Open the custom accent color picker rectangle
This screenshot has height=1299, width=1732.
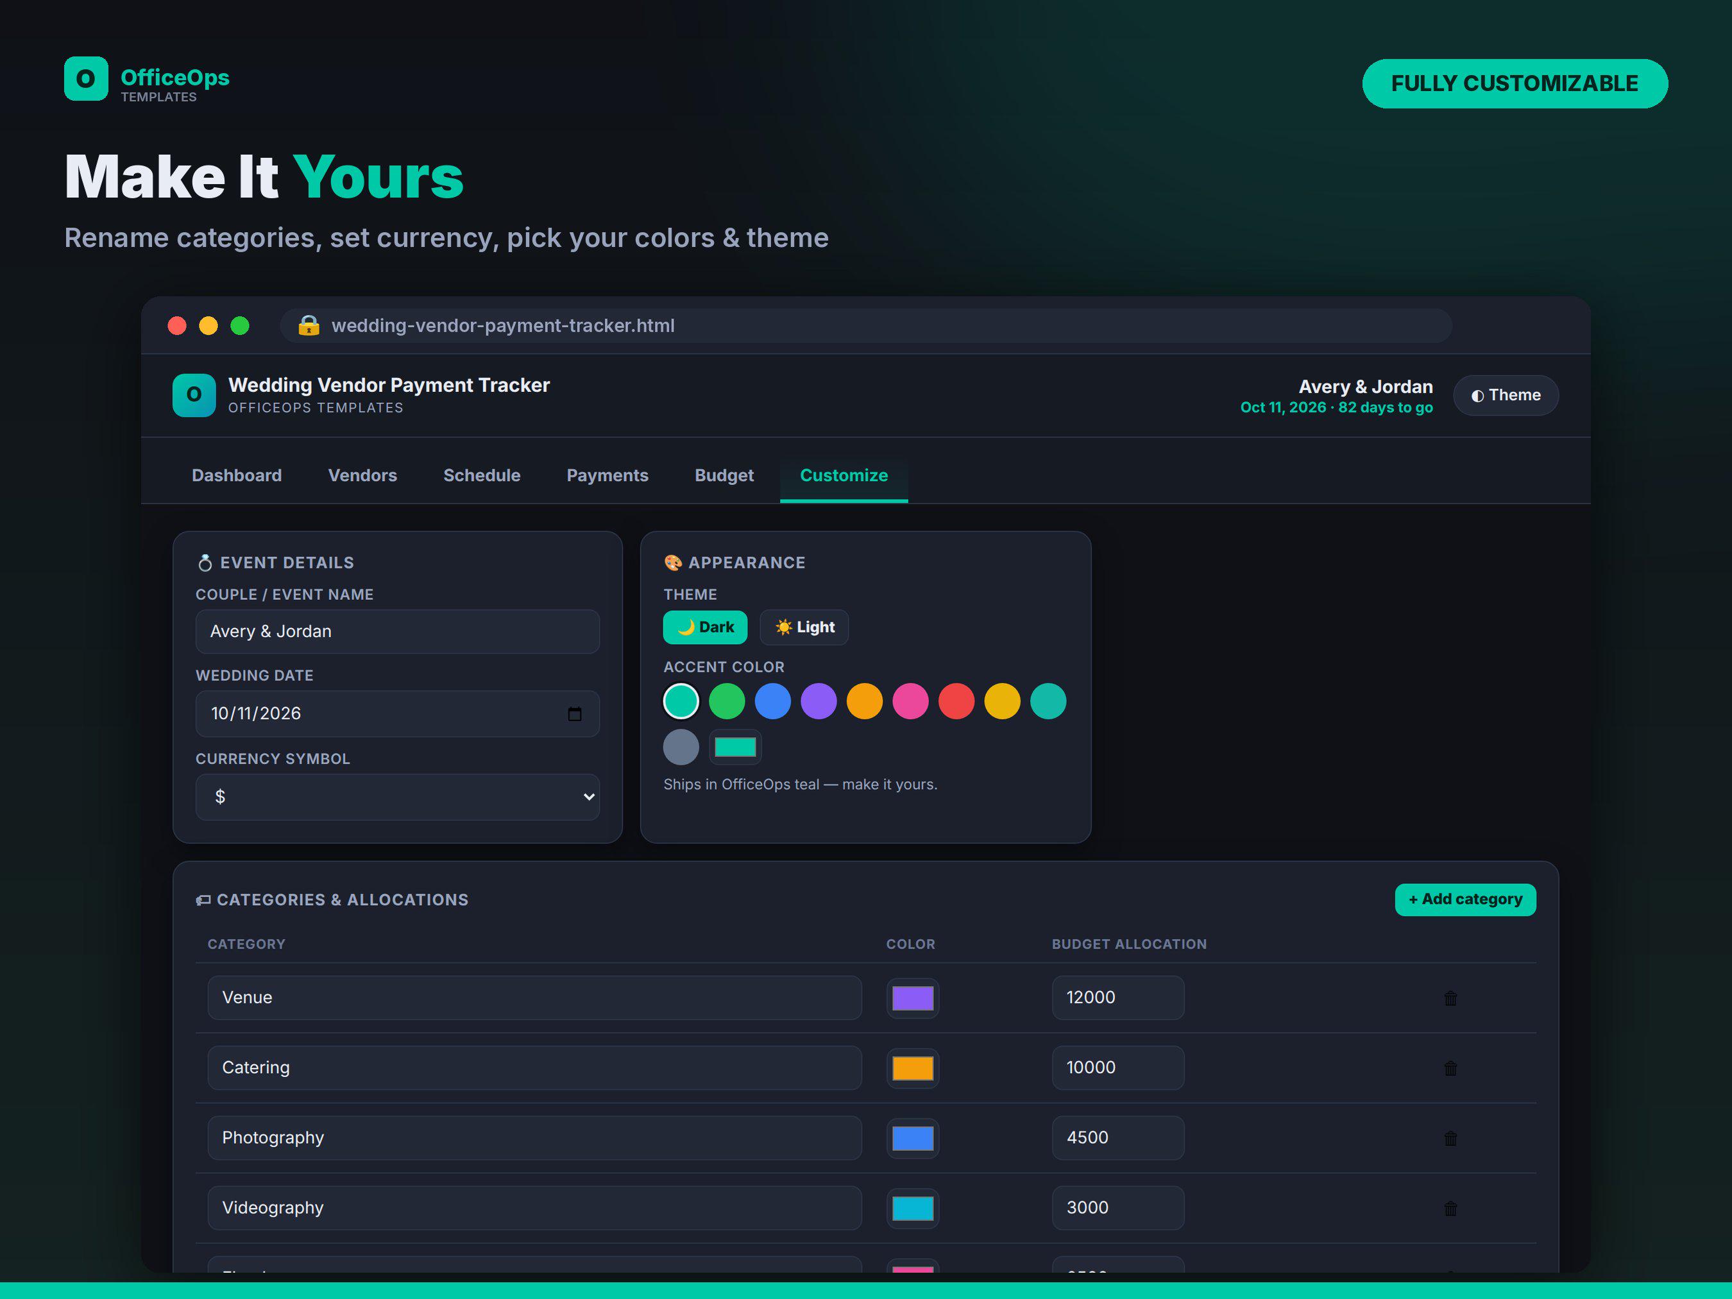(735, 747)
